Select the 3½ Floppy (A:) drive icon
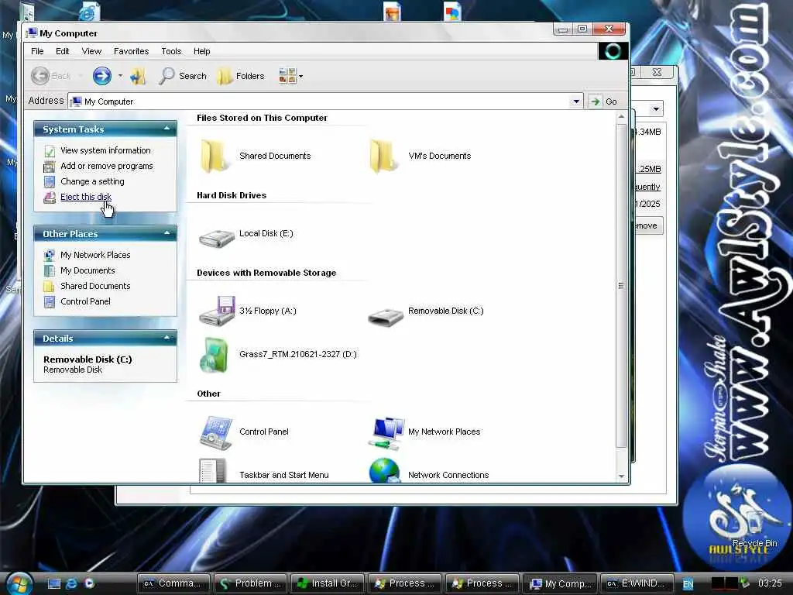793x595 pixels. tap(217, 311)
